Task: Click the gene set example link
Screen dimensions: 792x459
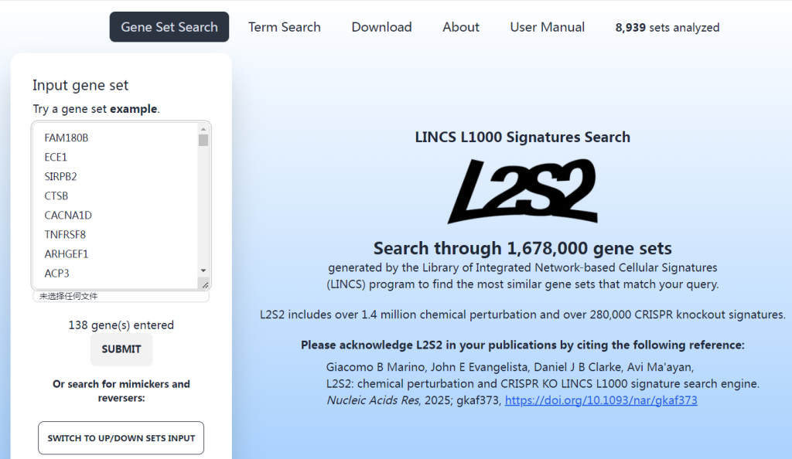Action: click(x=133, y=109)
